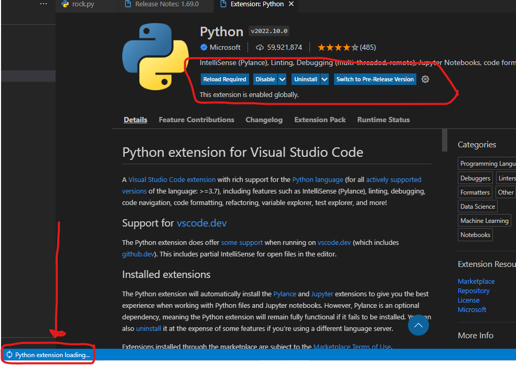Click the Python extension loading status item
The height and width of the screenshot is (365, 516).
(48, 355)
